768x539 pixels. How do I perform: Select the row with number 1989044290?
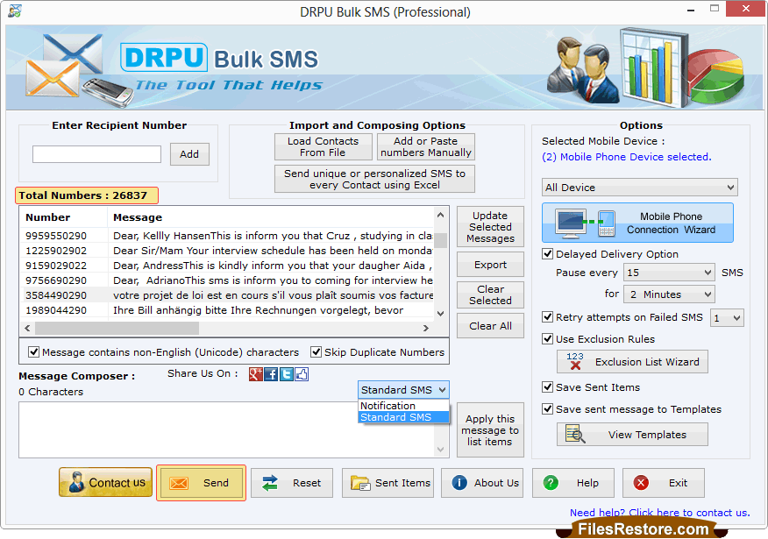click(x=227, y=310)
